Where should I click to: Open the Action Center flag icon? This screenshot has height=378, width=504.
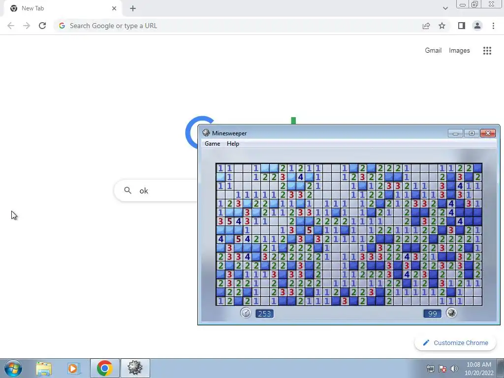(442, 369)
